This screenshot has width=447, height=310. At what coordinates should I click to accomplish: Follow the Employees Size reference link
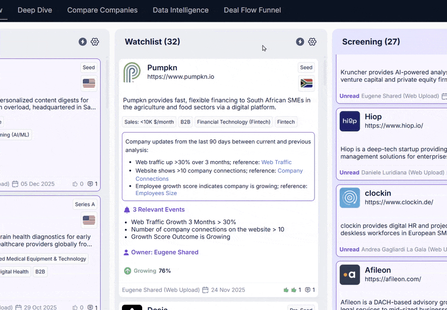pos(156,193)
